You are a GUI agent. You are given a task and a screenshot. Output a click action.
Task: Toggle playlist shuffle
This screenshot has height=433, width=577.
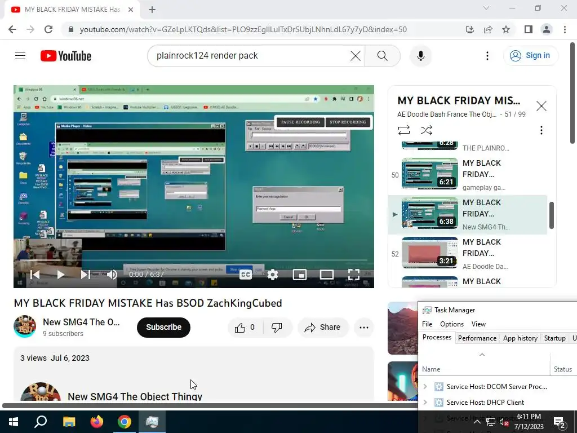426,130
